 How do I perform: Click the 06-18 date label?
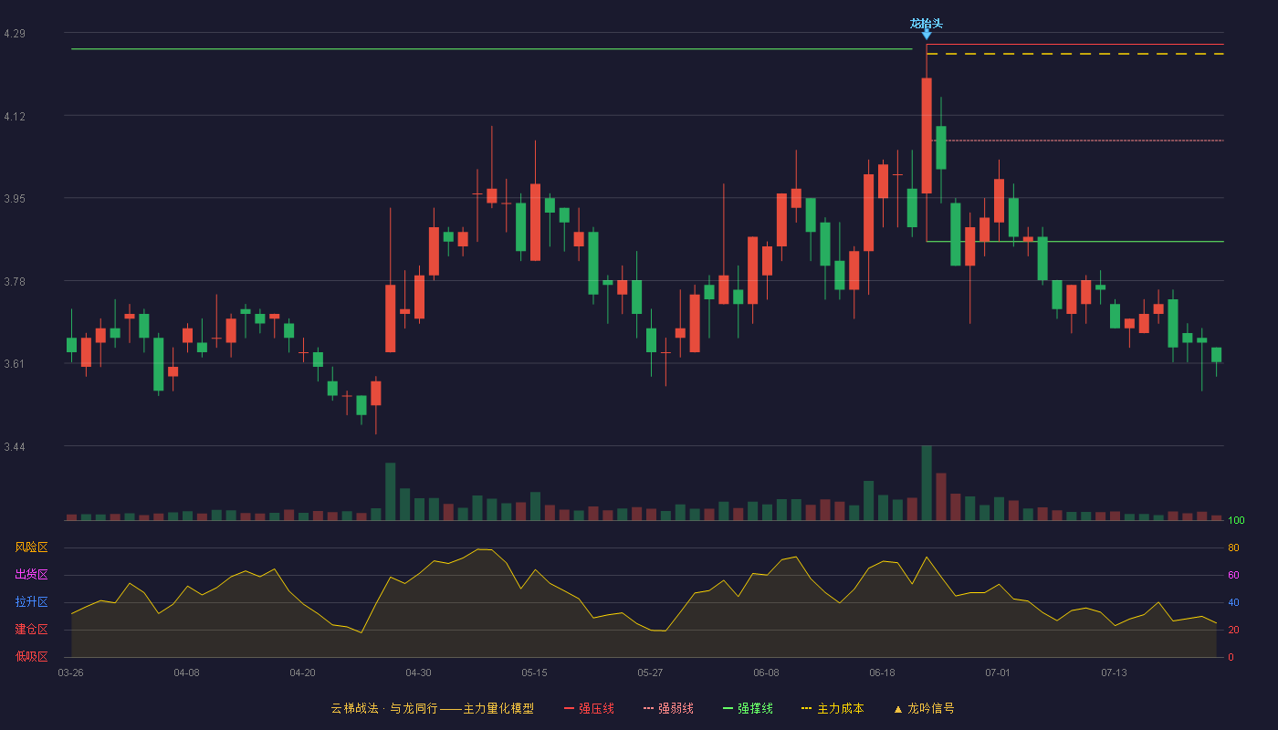point(882,673)
